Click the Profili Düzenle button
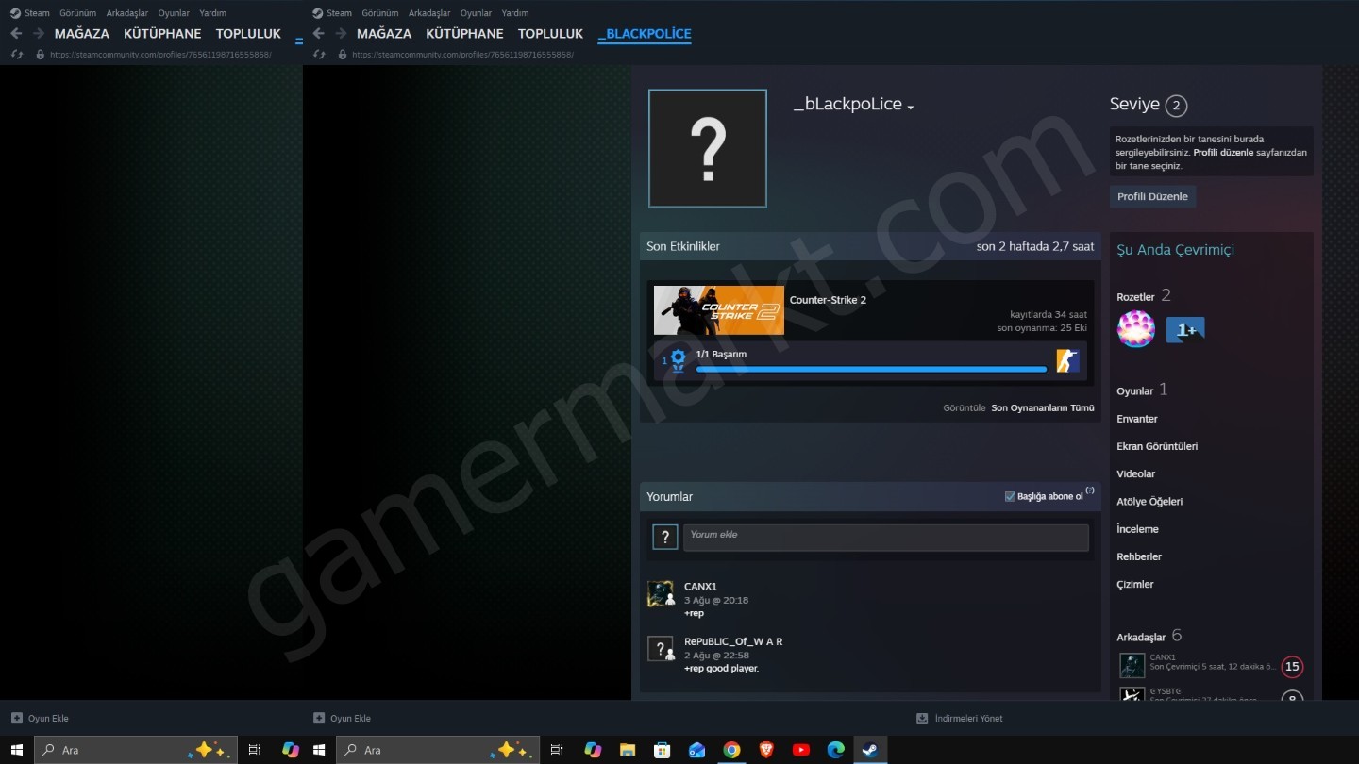Image resolution: width=1359 pixels, height=764 pixels. (1152, 196)
